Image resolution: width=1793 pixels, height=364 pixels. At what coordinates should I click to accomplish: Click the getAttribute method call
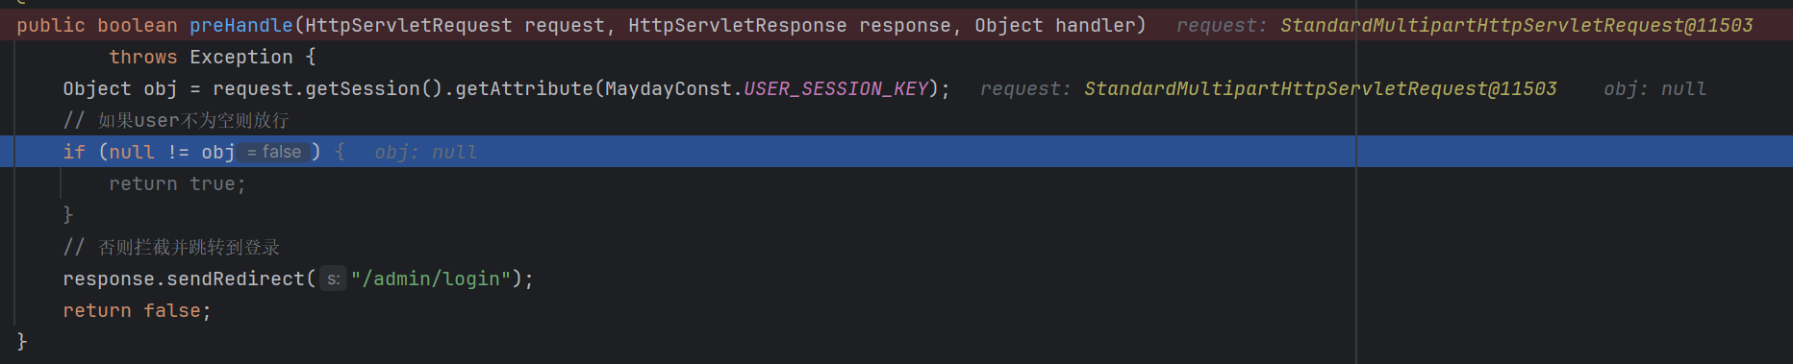coord(524,89)
